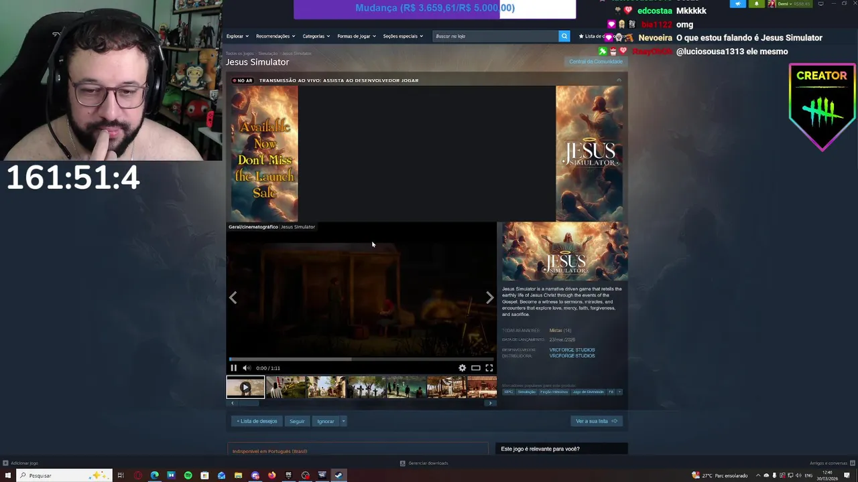Click the Buscar na loja search field
This screenshot has height=482, width=858.
point(495,36)
